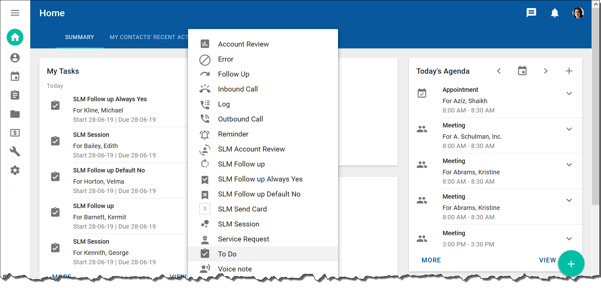The width and height of the screenshot is (601, 288).
Task: Click the calendar icon in Today's Agenda
Action: click(522, 71)
